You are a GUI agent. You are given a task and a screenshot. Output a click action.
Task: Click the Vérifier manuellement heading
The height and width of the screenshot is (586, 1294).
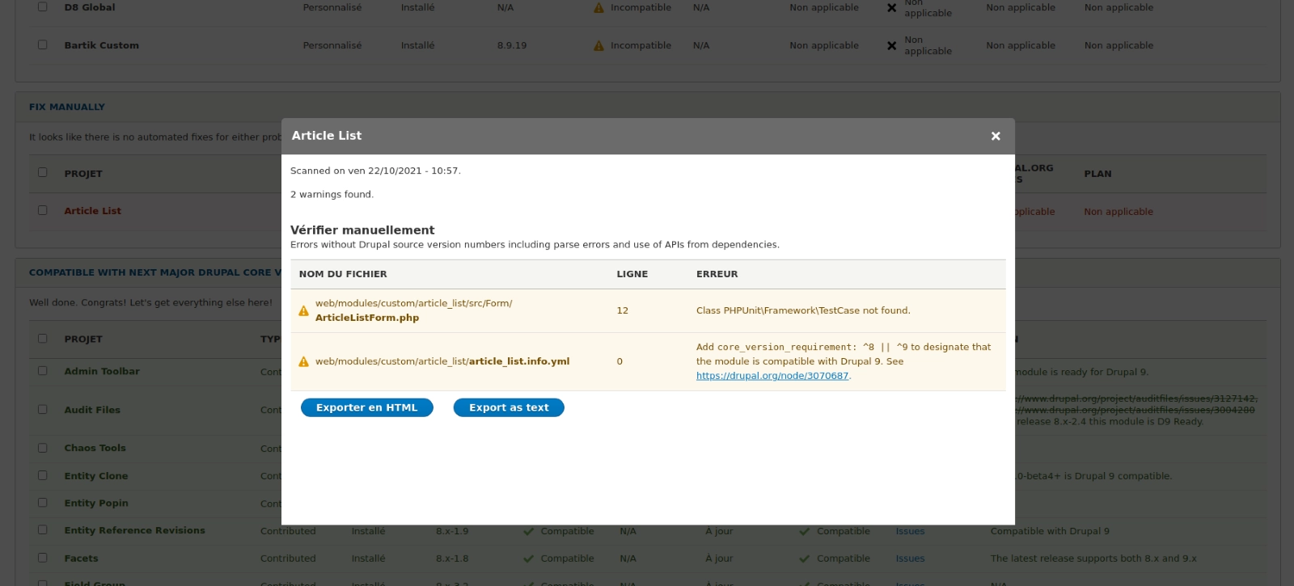362,230
